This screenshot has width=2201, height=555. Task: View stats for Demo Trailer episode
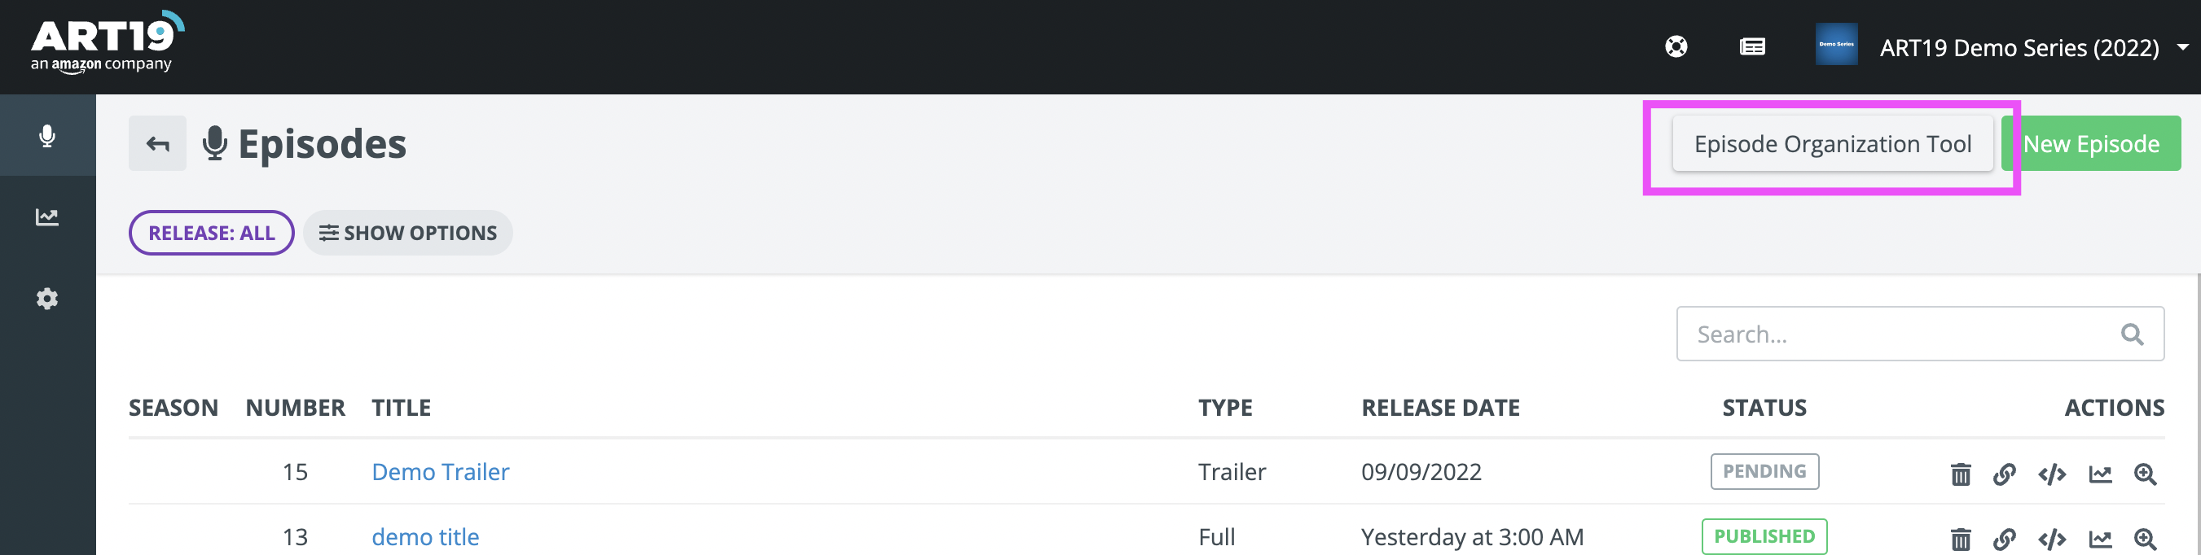tap(2100, 474)
